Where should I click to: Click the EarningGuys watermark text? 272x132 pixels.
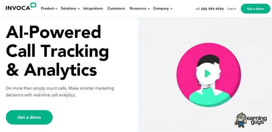257,120
